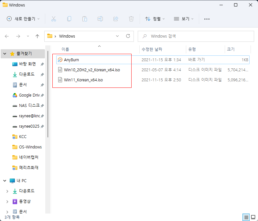Select the Win11_Korean_x64.iso file name
This screenshot has width=258, height=221.
(83, 80)
